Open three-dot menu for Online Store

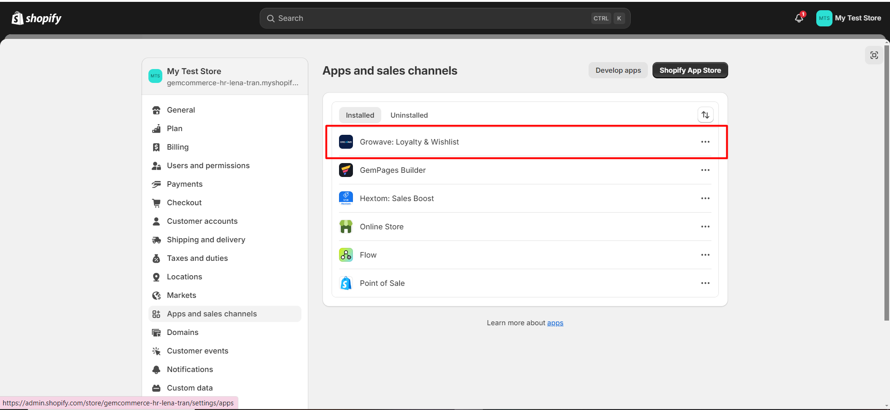point(705,227)
